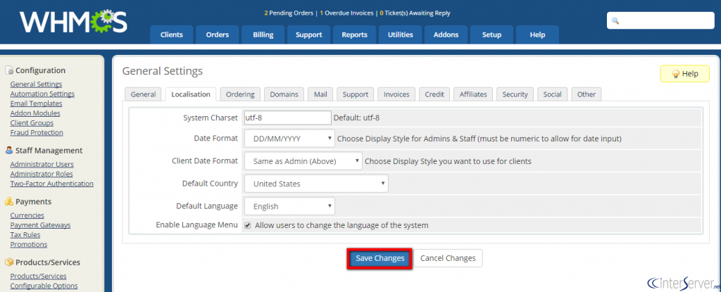Open Products/Services sidebar link
Screen dimensions: 721x292
click(38, 276)
